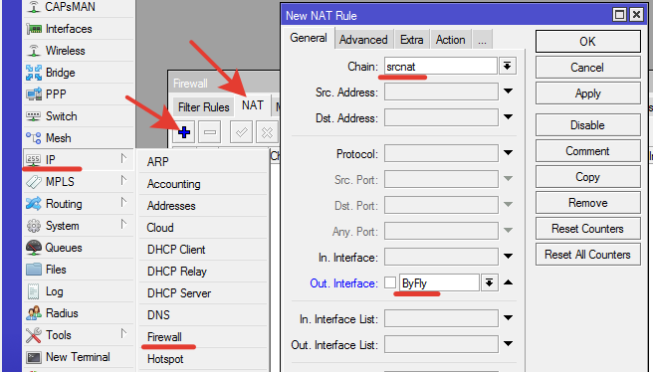Click the Chain input field
Image resolution: width=653 pixels, height=372 pixels.
click(441, 67)
